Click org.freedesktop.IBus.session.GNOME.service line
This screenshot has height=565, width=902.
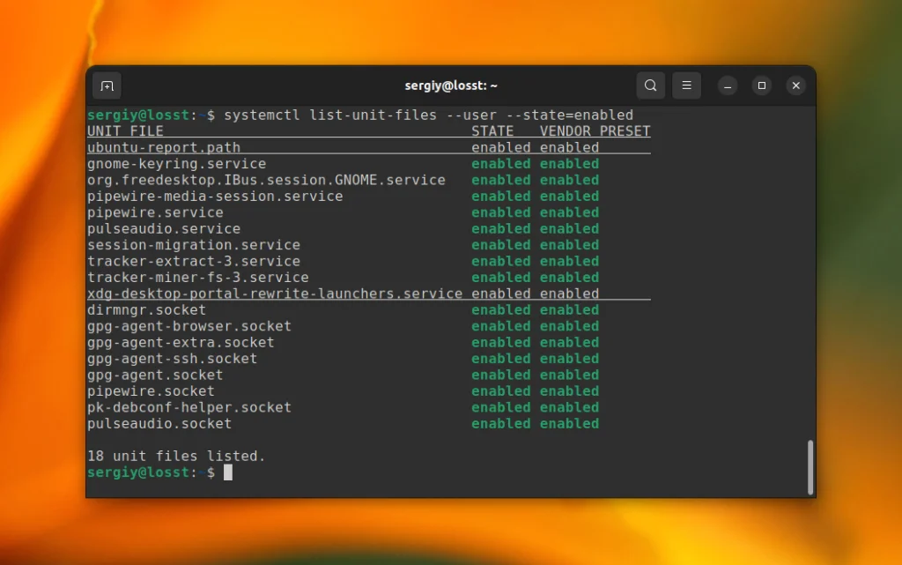266,180
